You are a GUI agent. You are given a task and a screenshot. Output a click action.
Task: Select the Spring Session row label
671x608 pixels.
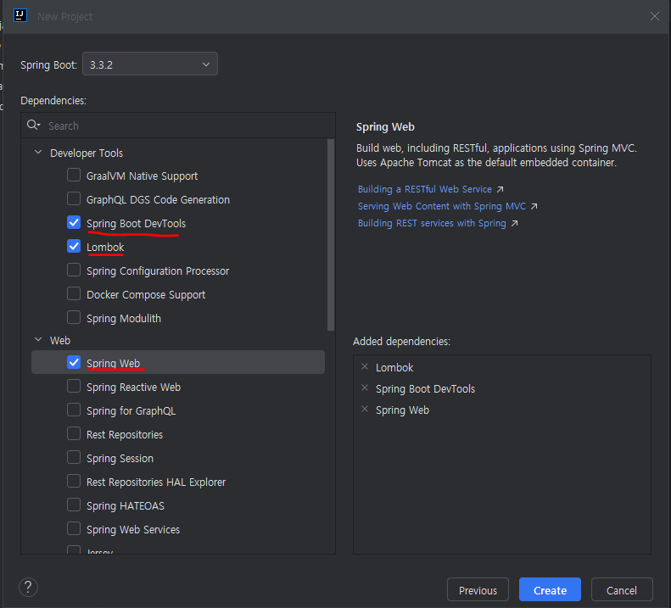coord(120,458)
